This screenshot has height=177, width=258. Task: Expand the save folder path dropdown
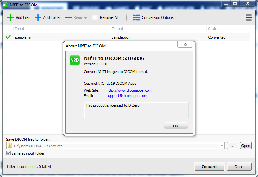[222, 146]
